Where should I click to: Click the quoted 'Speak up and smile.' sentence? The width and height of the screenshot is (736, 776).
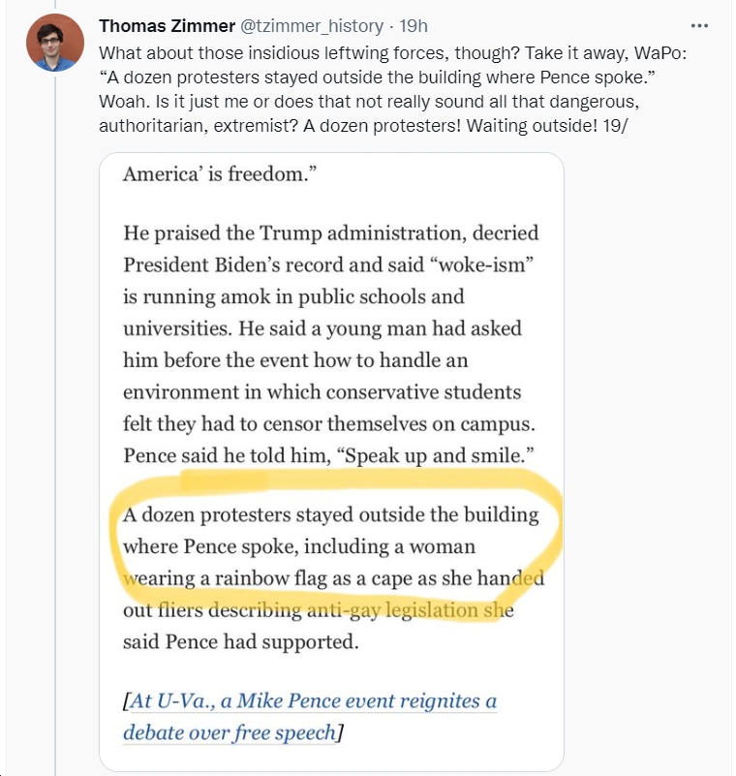tap(435, 455)
